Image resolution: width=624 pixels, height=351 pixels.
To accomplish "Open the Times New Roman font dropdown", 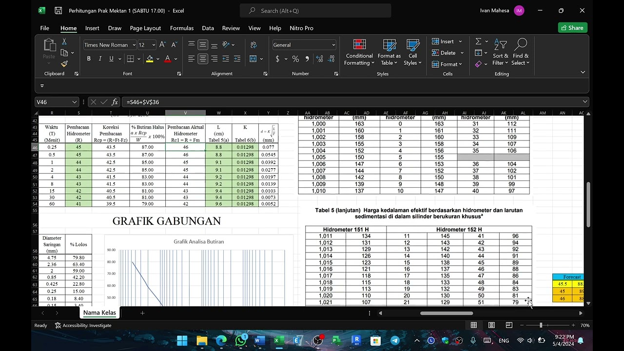I will point(134,45).
